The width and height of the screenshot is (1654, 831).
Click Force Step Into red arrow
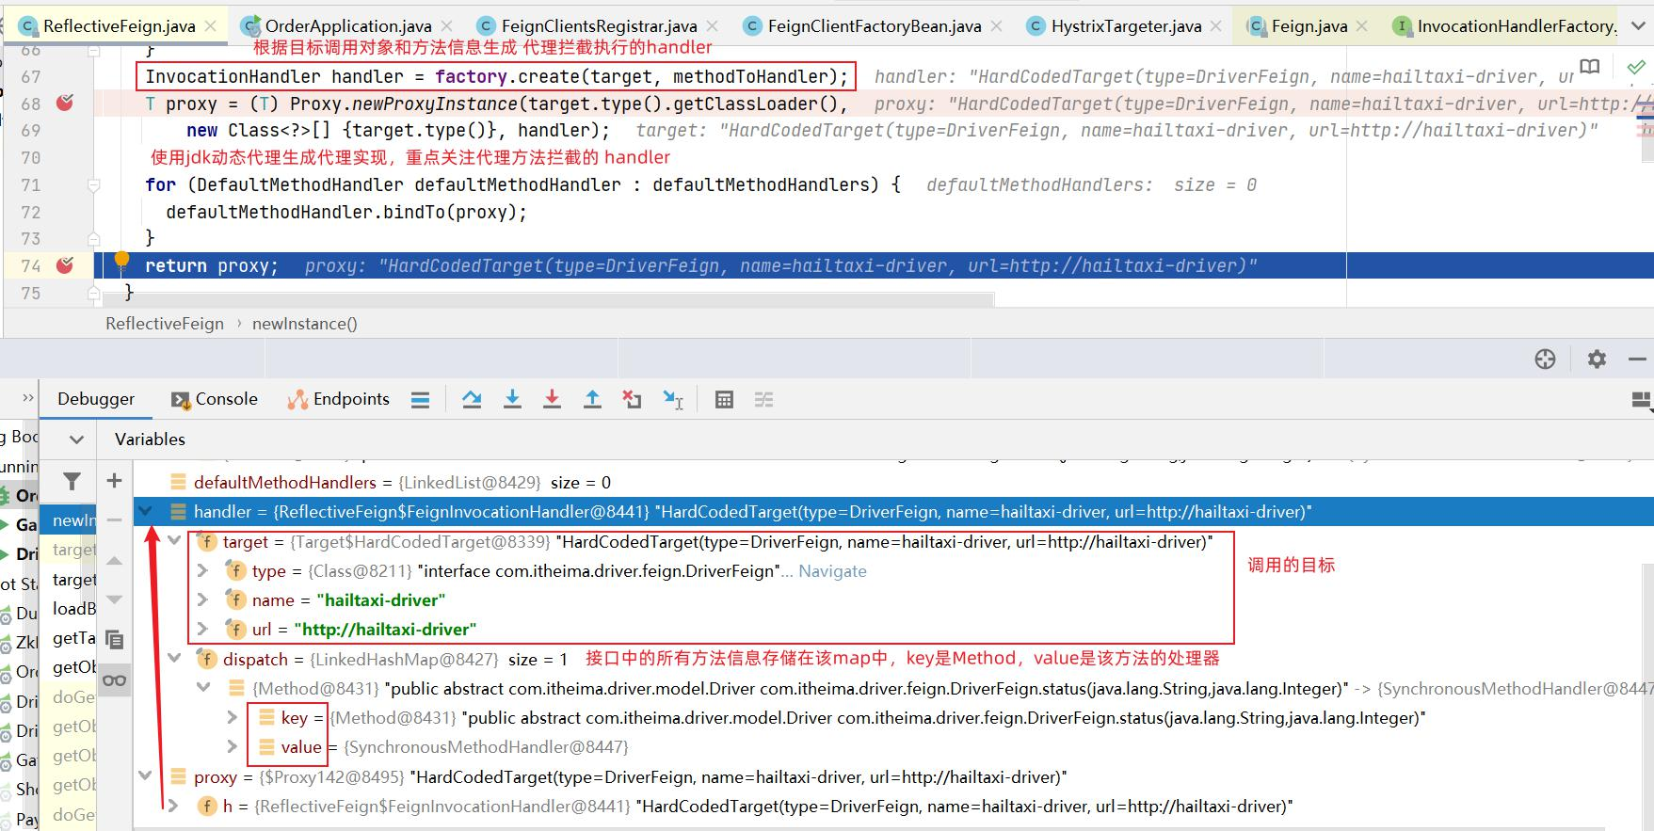[552, 400]
